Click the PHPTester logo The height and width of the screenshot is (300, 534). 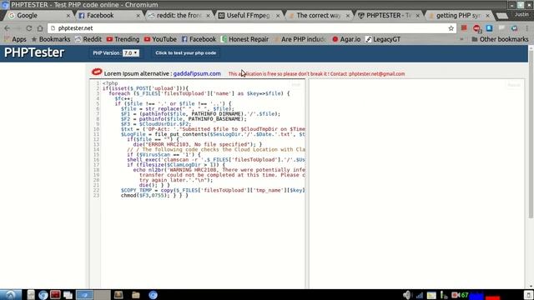pos(34,52)
